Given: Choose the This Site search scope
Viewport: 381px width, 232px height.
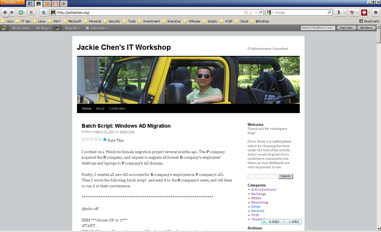Looking at the screenshot, I should pyautogui.click(x=346, y=28).
